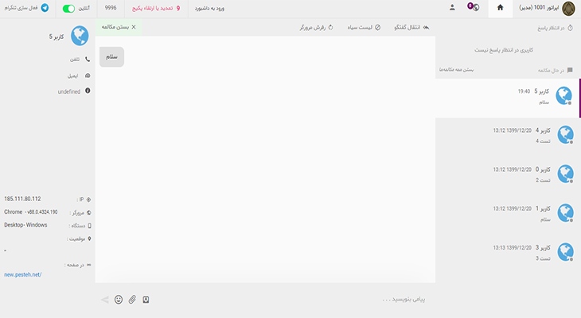
Task: Click the send message arrow icon
Action: (104, 300)
